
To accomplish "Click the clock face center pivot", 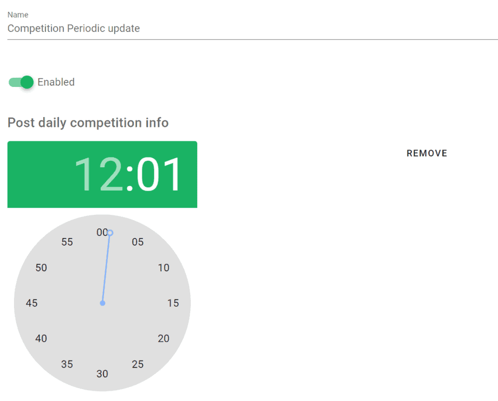I will coord(102,303).
